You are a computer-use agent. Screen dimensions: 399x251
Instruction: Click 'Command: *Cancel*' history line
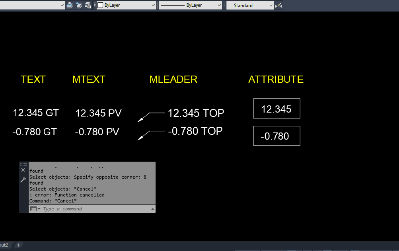point(53,201)
